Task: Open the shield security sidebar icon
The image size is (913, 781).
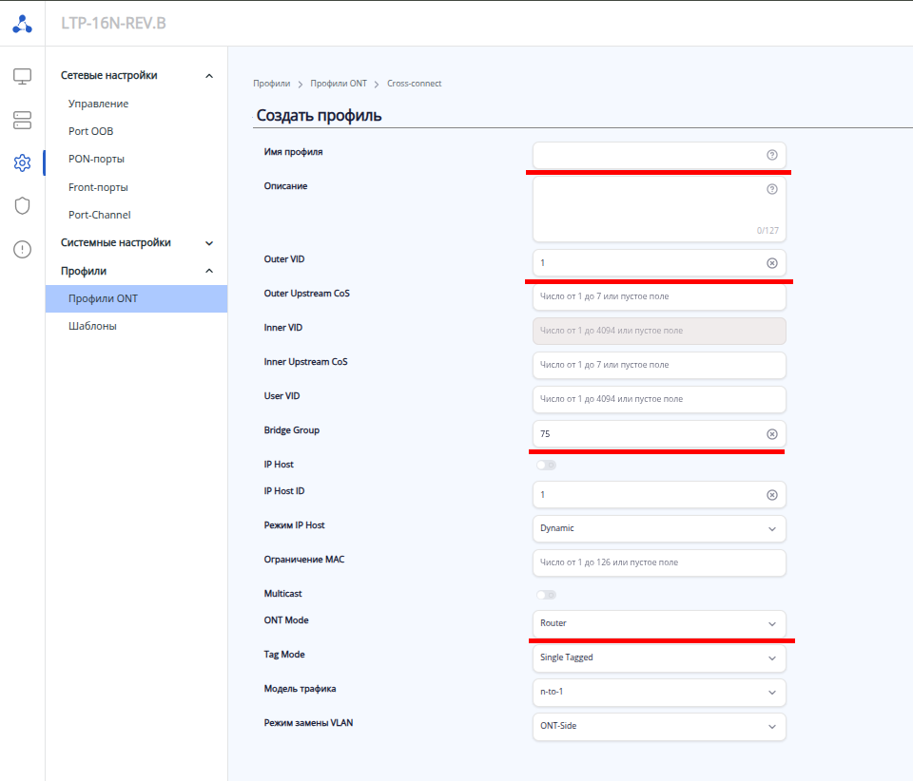Action: (x=23, y=206)
